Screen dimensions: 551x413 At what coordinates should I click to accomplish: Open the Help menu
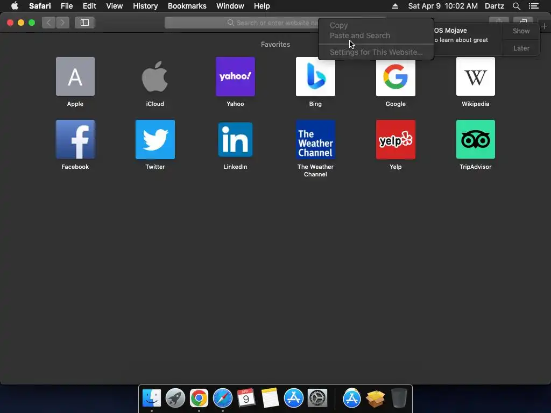pyautogui.click(x=262, y=6)
